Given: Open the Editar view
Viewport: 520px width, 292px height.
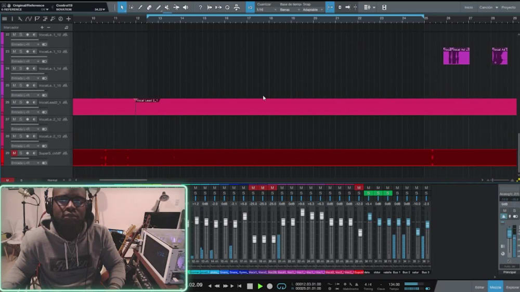Looking at the screenshot, I should (x=479, y=287).
